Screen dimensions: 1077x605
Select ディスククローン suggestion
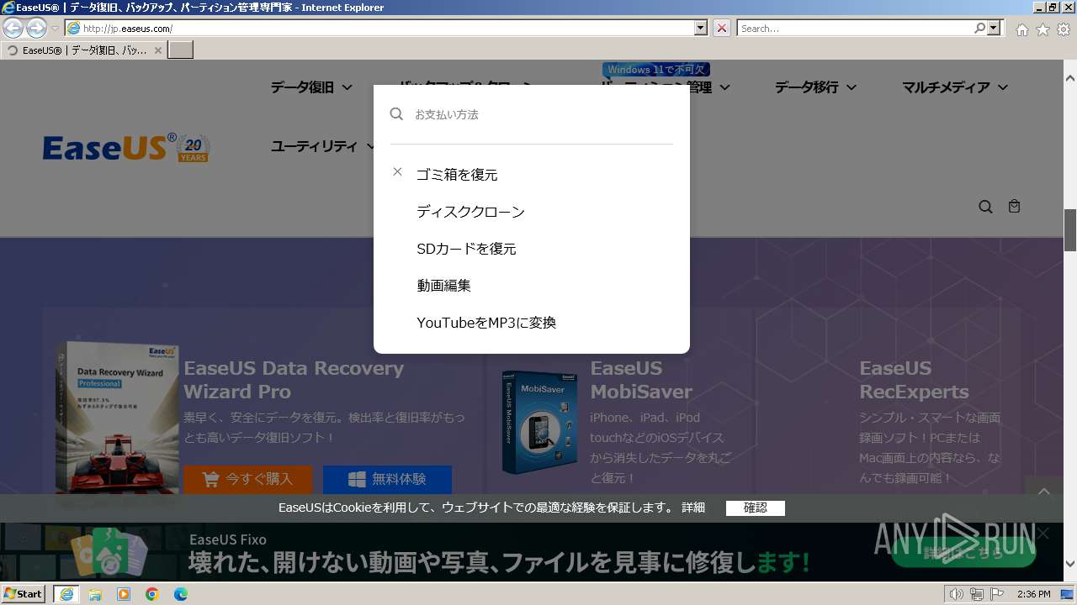[x=470, y=212]
